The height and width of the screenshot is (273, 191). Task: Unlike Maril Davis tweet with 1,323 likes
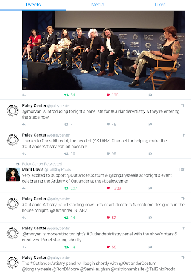(x=108, y=188)
